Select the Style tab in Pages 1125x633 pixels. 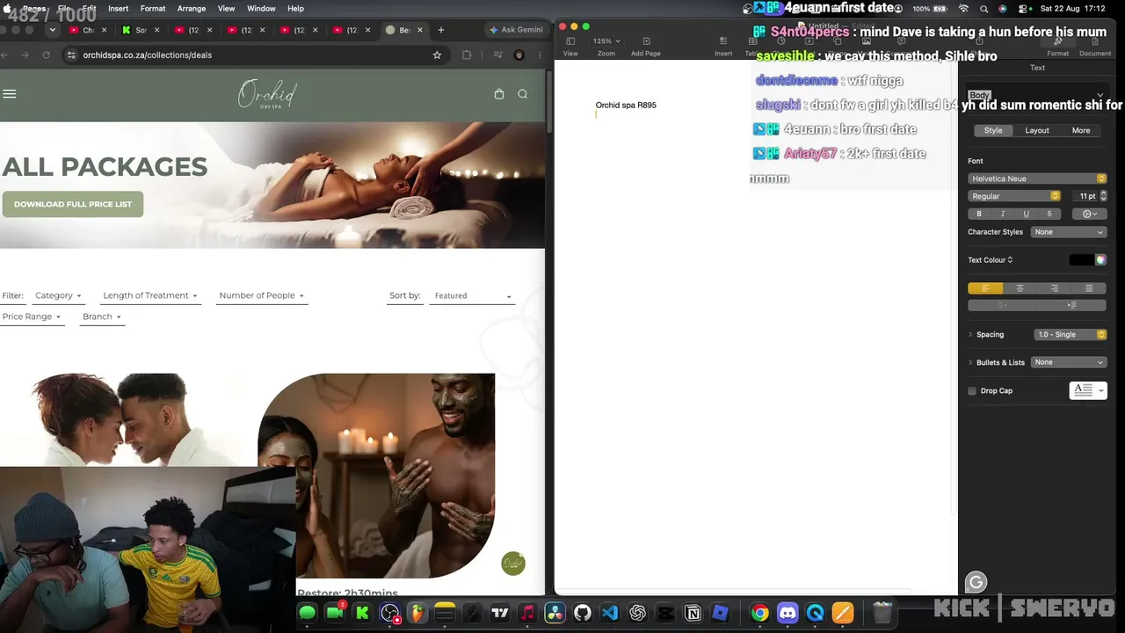993,130
